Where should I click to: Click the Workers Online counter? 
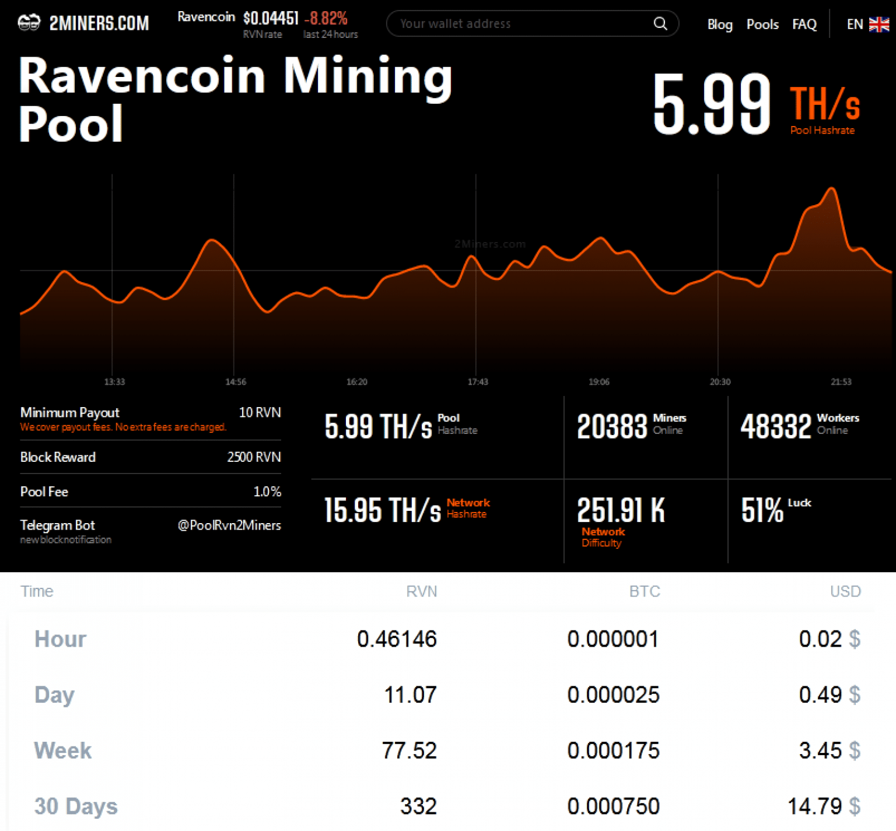click(775, 426)
